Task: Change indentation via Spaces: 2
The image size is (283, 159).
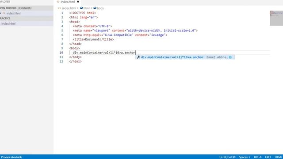Action: click(x=245, y=157)
